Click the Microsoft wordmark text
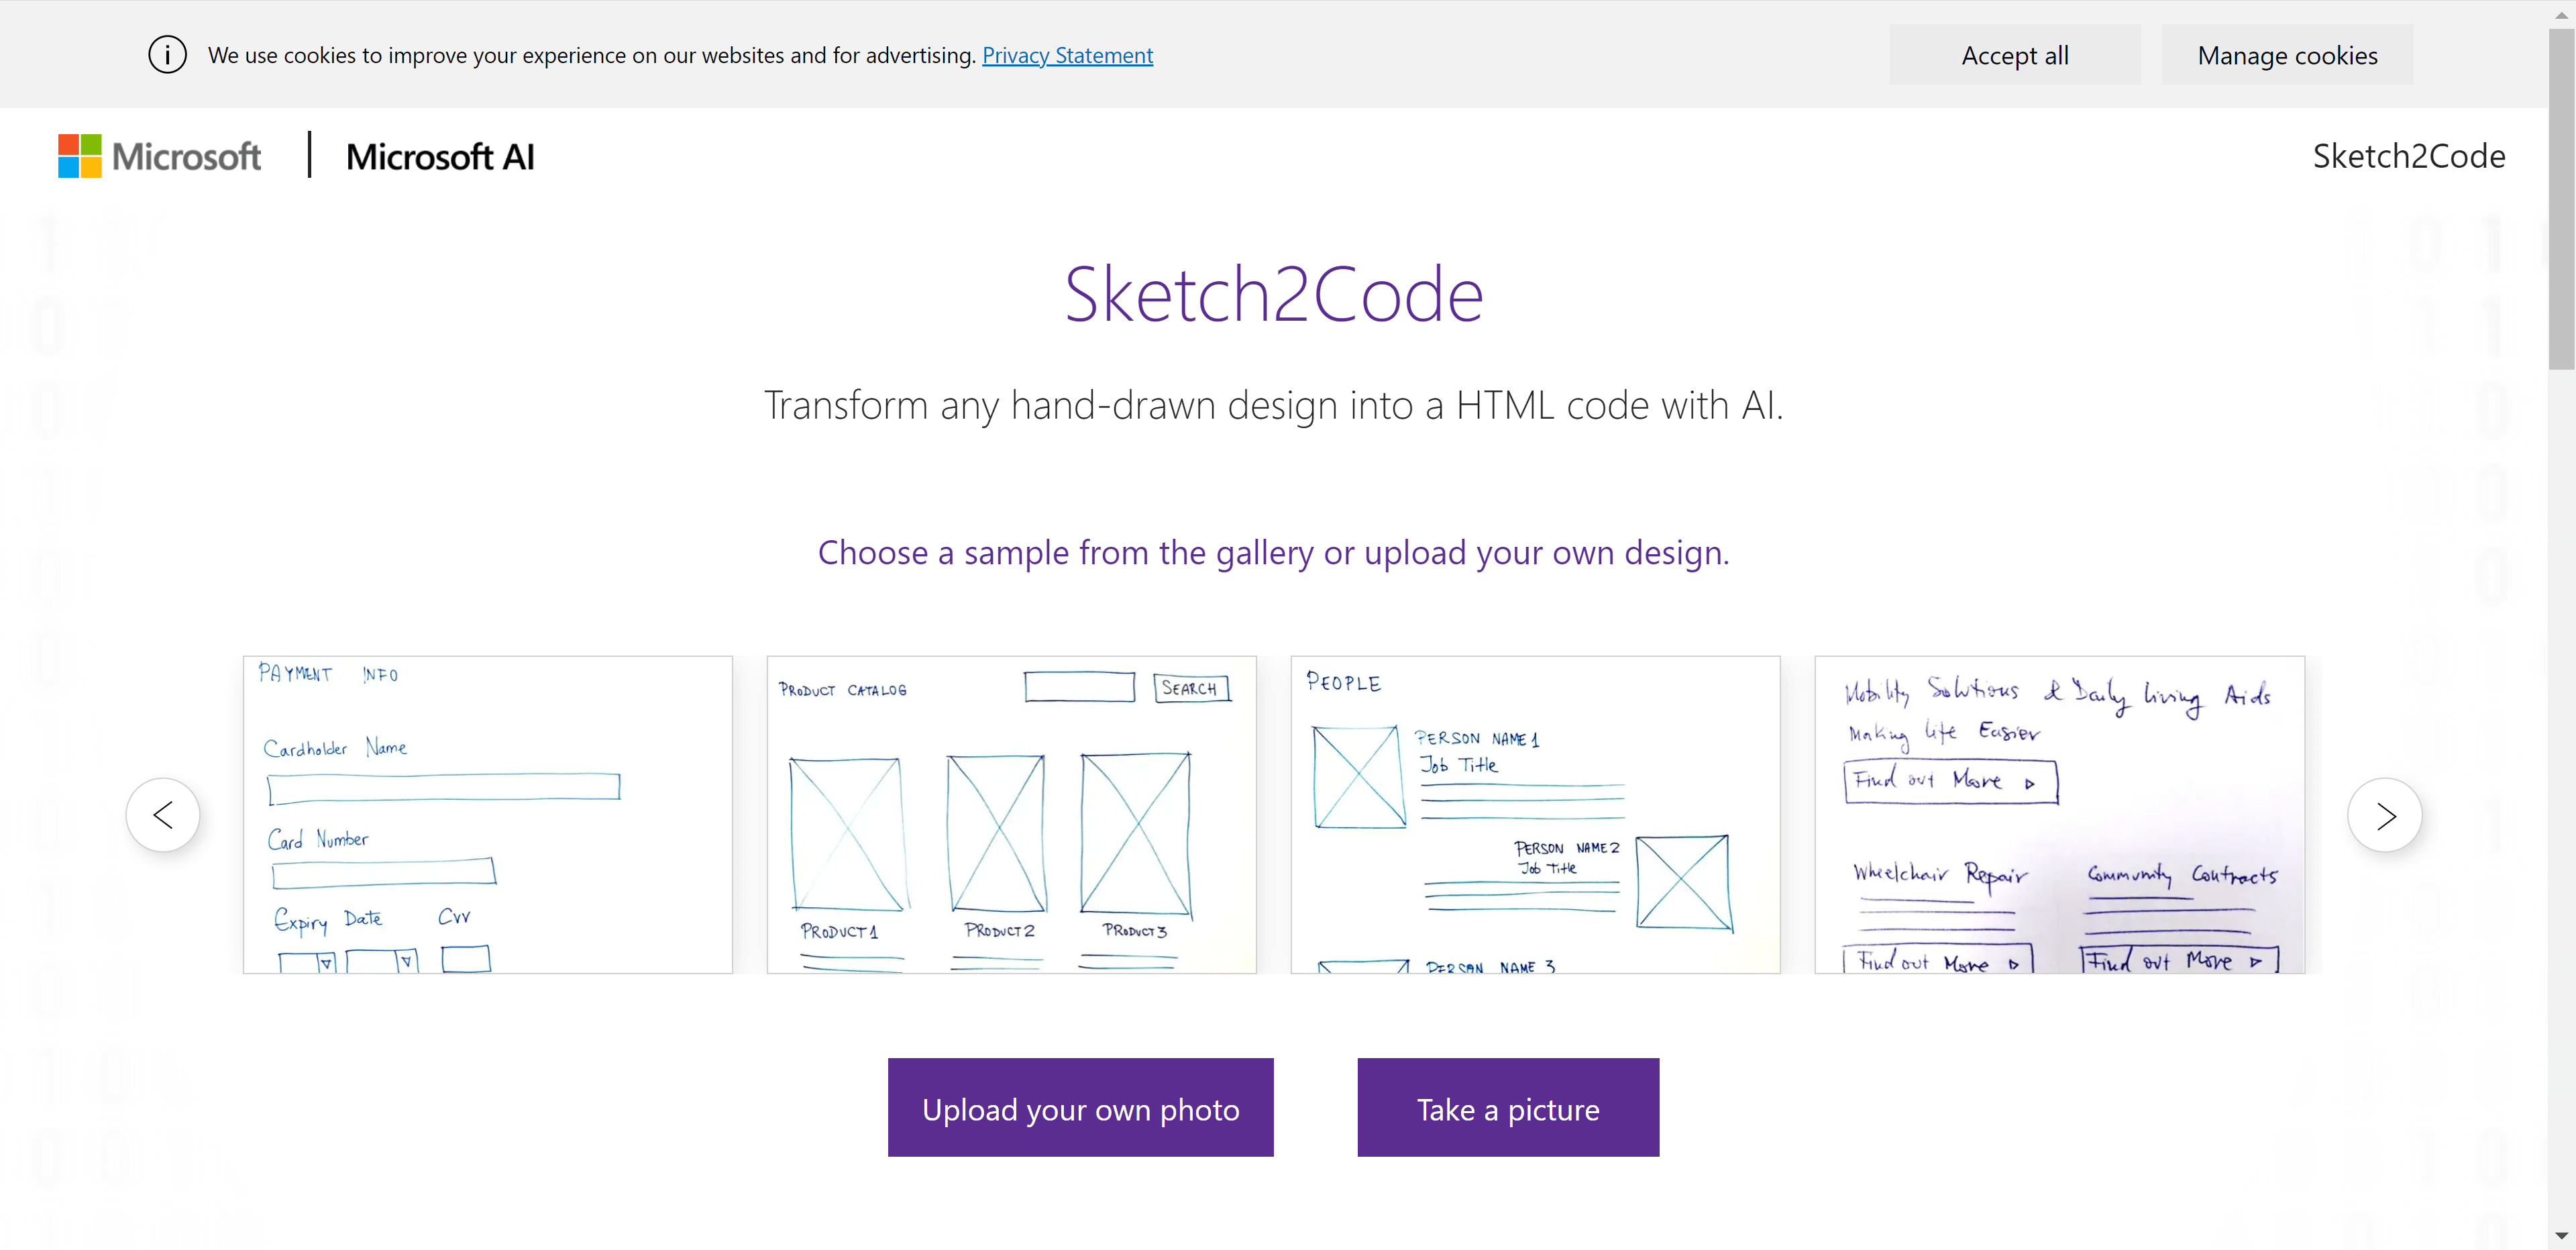 click(x=186, y=157)
